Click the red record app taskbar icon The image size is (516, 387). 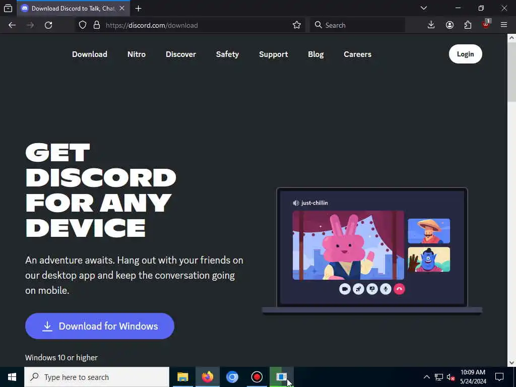tap(256, 377)
